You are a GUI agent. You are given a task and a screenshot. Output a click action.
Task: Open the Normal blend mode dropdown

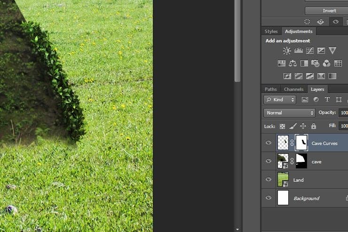tap(289, 113)
